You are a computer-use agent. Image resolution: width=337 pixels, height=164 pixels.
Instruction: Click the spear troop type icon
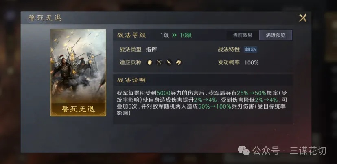pyautogui.click(x=169, y=62)
